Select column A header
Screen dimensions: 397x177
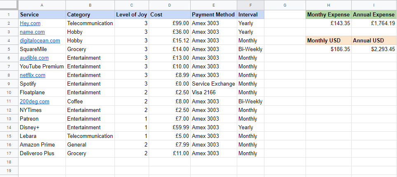click(x=42, y=5)
